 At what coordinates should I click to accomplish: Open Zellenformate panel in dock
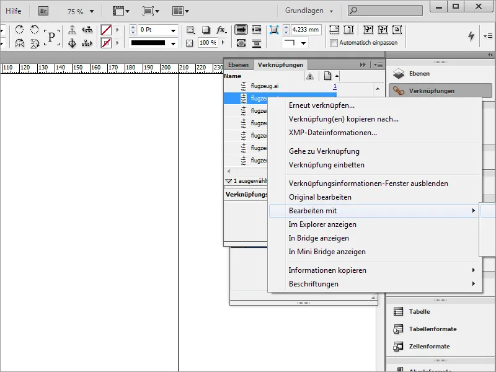440,347
